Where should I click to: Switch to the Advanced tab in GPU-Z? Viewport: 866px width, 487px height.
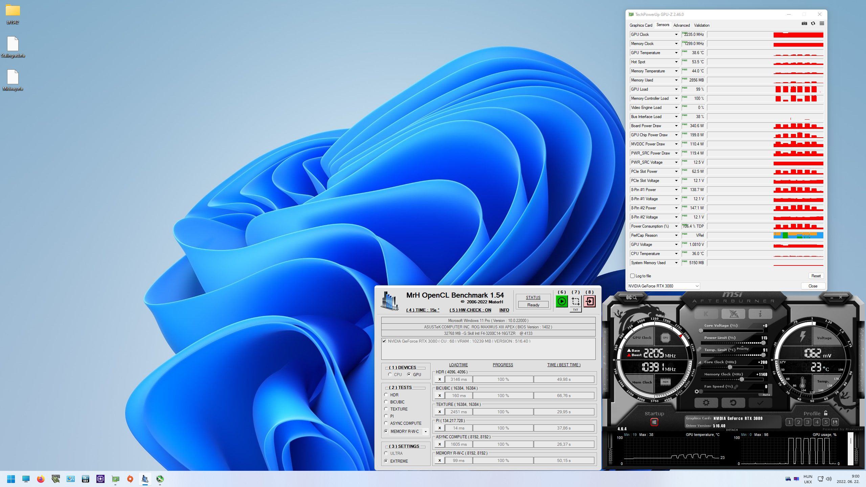click(681, 25)
